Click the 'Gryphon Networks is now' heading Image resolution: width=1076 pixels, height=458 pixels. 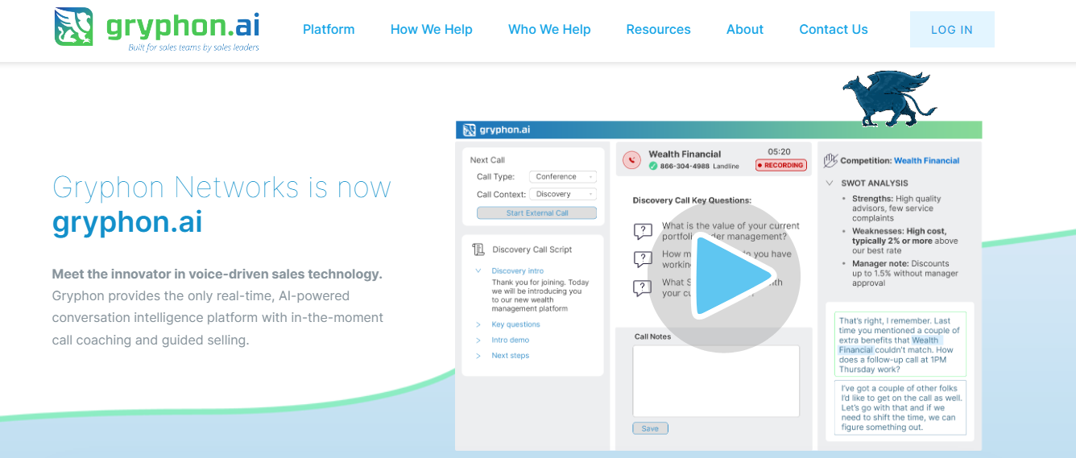point(221,188)
